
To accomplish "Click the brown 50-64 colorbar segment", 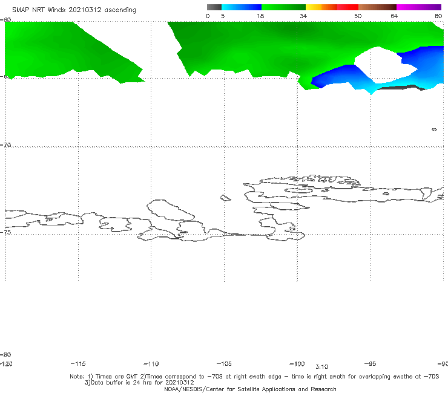I will [x=377, y=7].
